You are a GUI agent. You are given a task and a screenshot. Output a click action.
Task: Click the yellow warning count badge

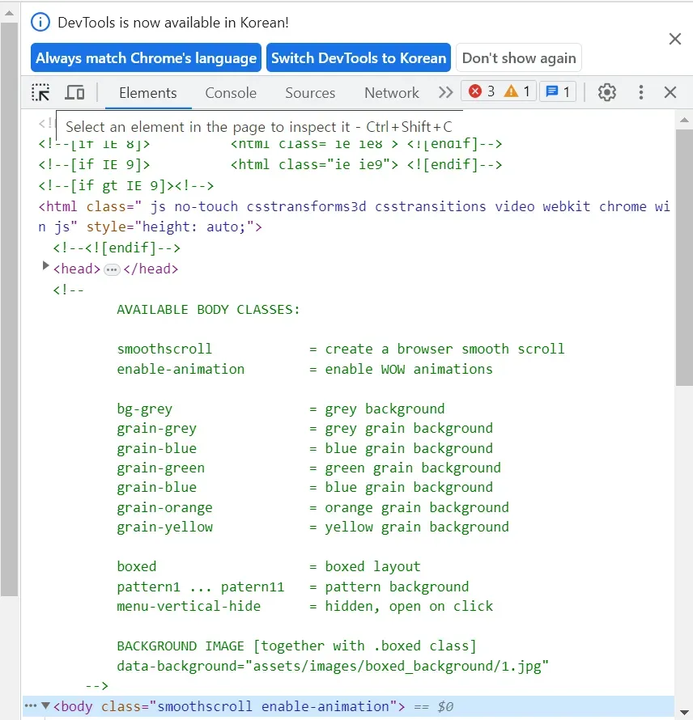[517, 91]
